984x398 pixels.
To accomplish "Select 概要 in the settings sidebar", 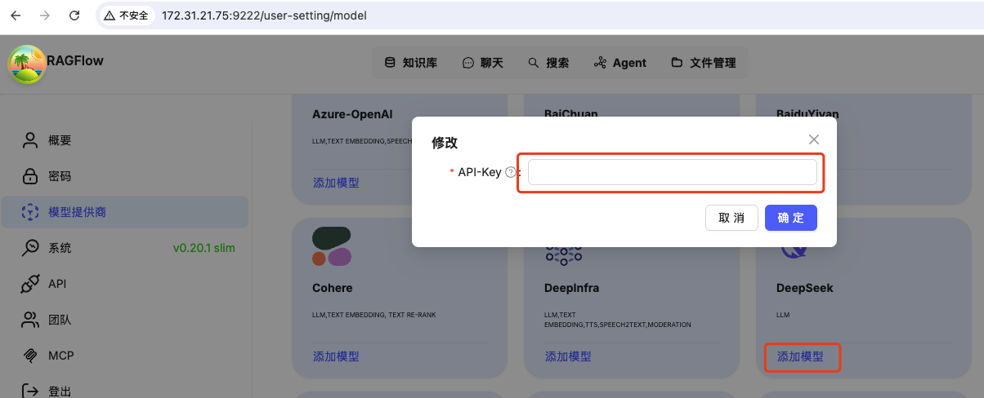I will point(124,140).
